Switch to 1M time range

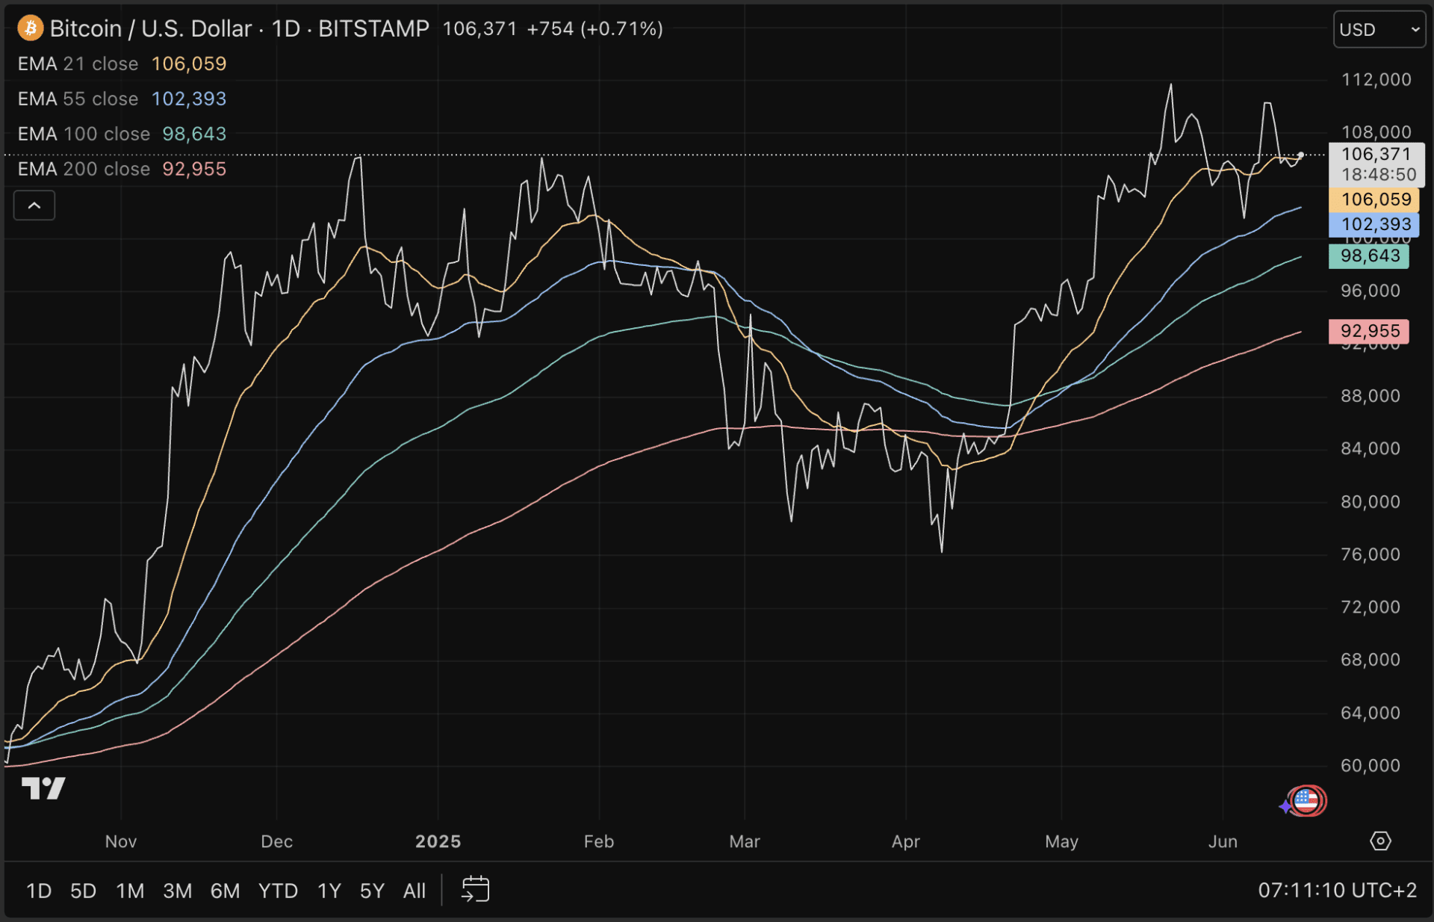[x=130, y=891]
